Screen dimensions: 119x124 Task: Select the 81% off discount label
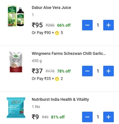pos(58,117)
